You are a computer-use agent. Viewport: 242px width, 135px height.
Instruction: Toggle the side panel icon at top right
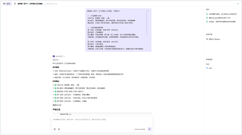coord(238,4)
